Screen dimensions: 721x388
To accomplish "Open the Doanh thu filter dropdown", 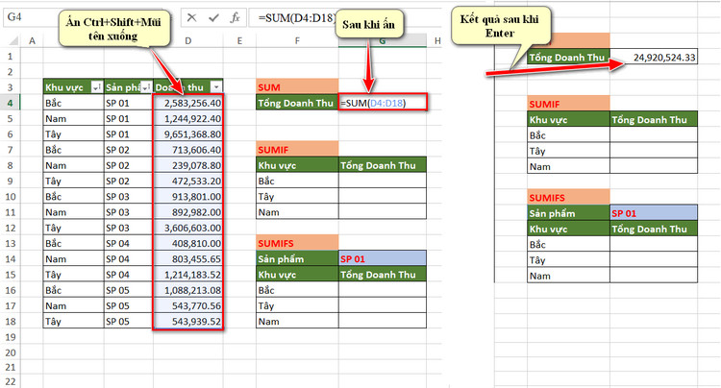I will 216,86.
